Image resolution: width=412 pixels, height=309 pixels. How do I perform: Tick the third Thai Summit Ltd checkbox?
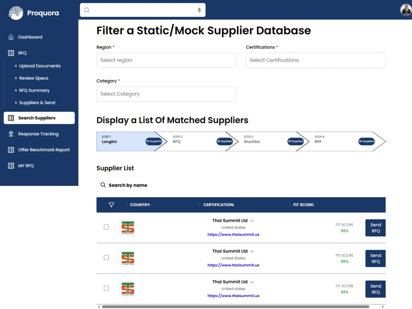(106, 288)
